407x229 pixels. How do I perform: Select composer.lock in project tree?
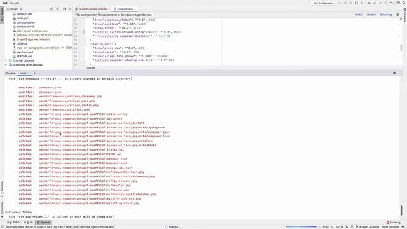point(25,27)
